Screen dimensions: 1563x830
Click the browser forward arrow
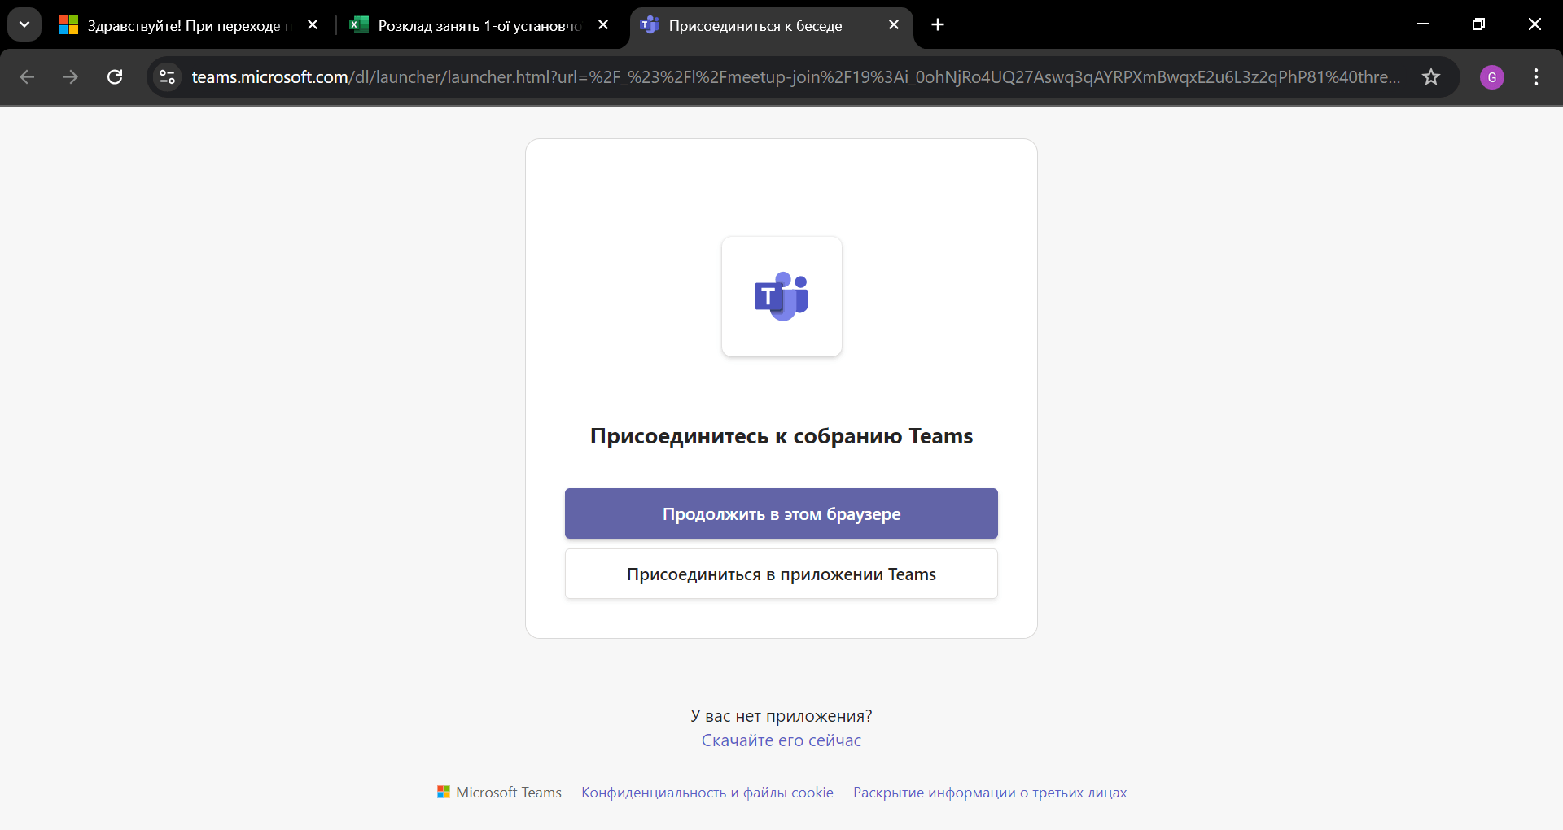pyautogui.click(x=71, y=77)
